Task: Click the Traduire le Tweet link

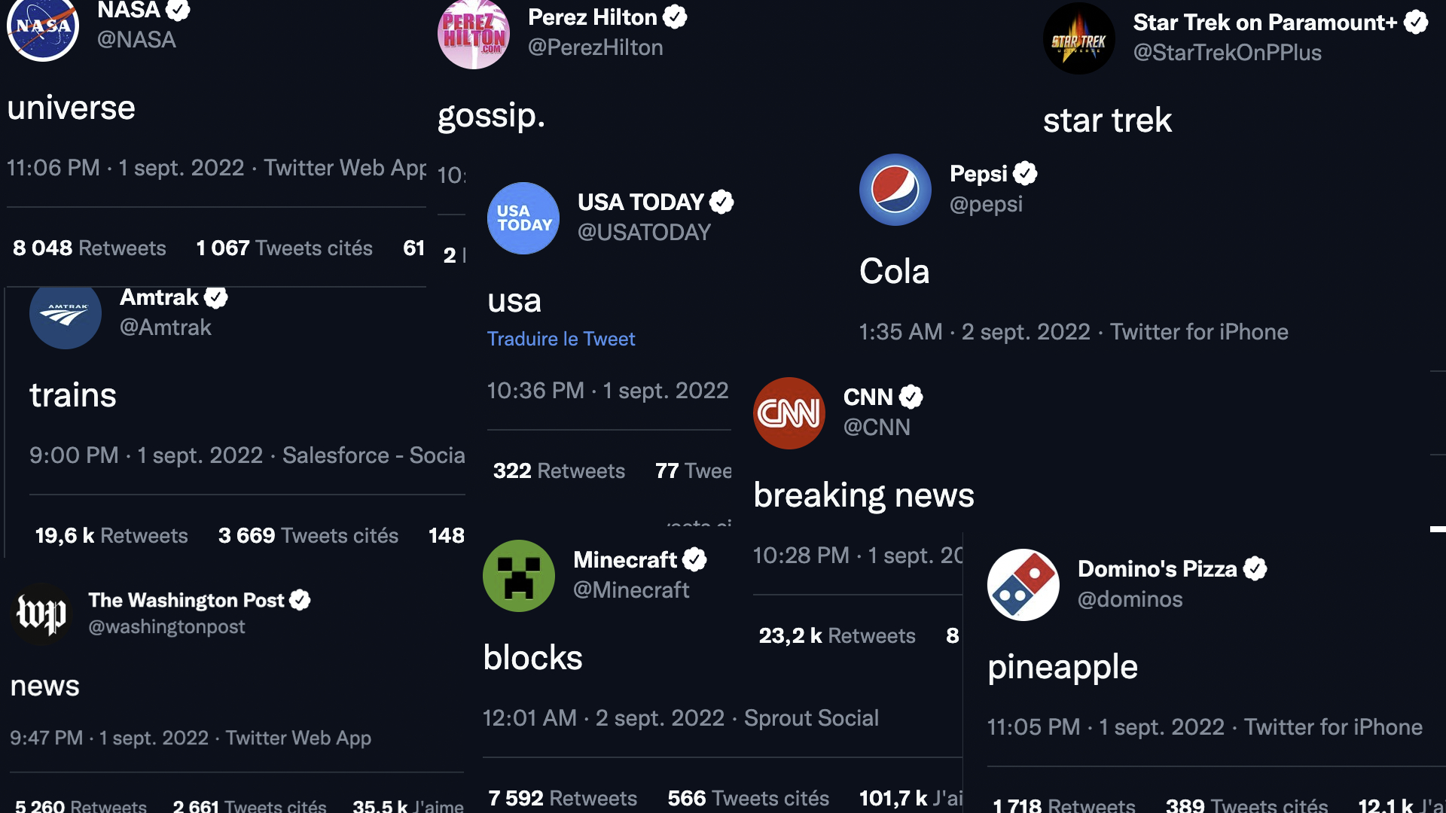Action: point(561,339)
